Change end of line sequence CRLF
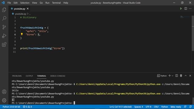 click(156, 107)
